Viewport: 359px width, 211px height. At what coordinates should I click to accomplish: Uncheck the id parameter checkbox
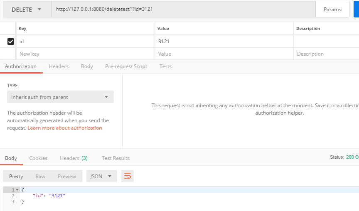pyautogui.click(x=11, y=42)
